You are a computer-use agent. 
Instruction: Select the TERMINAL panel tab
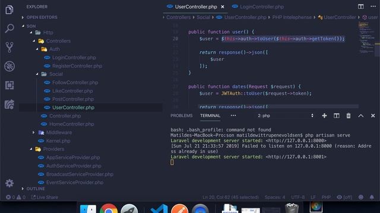pyautogui.click(x=210, y=116)
